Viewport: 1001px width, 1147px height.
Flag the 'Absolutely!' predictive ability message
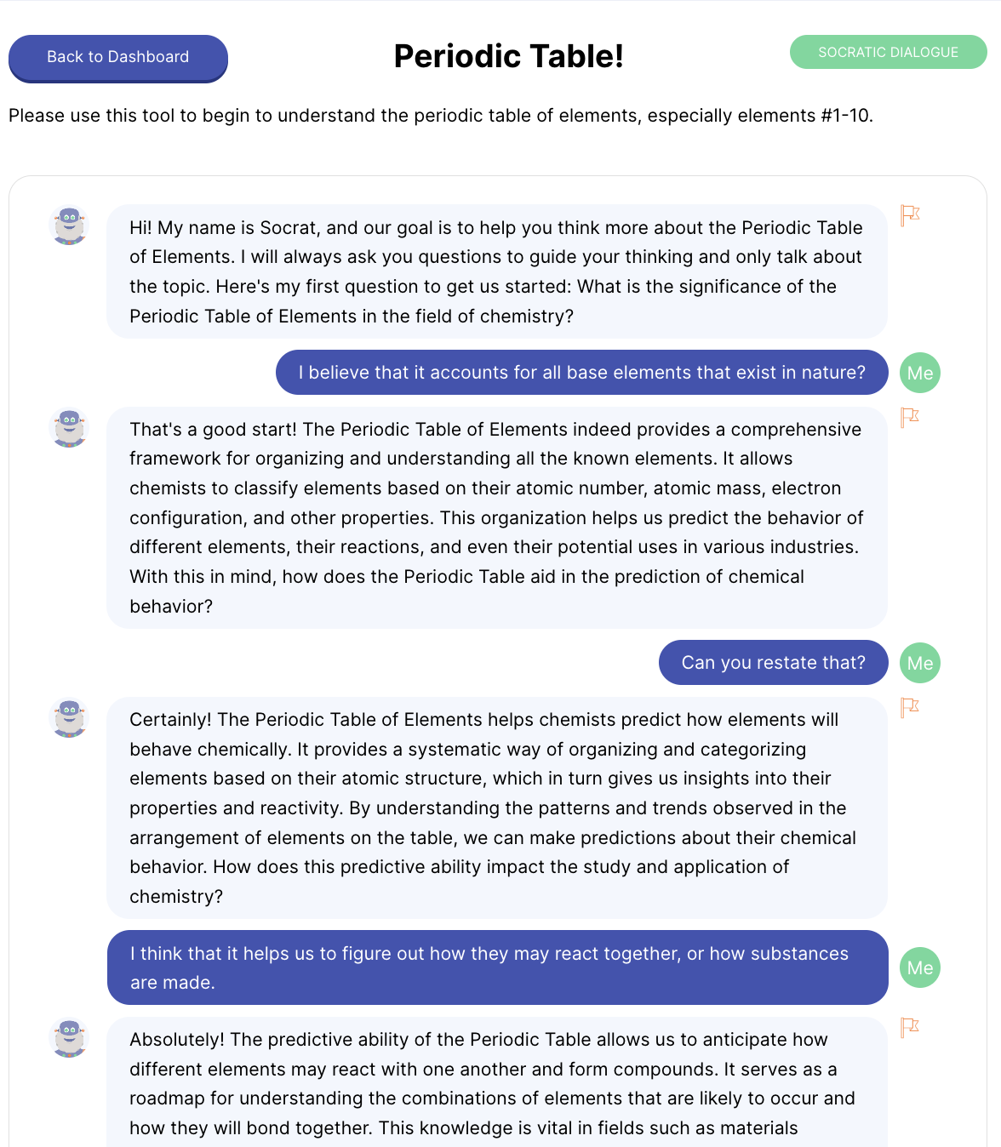[x=910, y=1027]
